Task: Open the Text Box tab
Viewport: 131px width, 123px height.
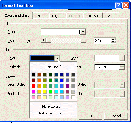Action: (x=93, y=16)
